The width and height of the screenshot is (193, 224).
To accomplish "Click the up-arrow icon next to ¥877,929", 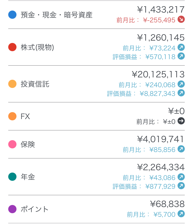I will (x=181, y=186).
